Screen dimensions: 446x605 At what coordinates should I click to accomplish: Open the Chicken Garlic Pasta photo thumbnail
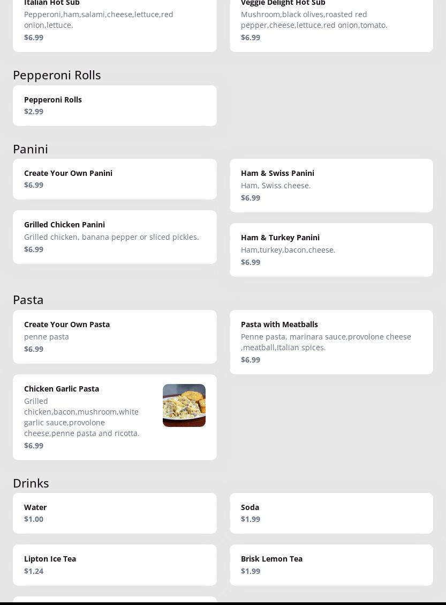pos(184,405)
